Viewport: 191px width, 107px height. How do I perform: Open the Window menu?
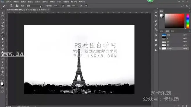pos(74,2)
